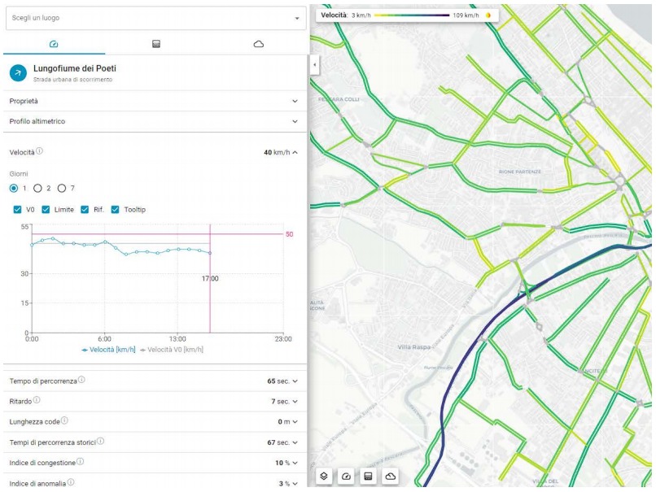Click the Lungofiume dei Poeti arrow icon

(x=18, y=72)
